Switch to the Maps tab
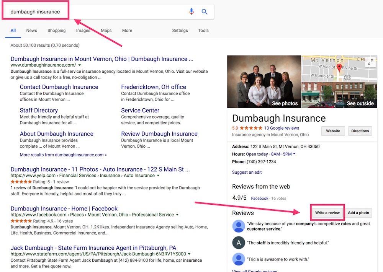 click(x=106, y=31)
